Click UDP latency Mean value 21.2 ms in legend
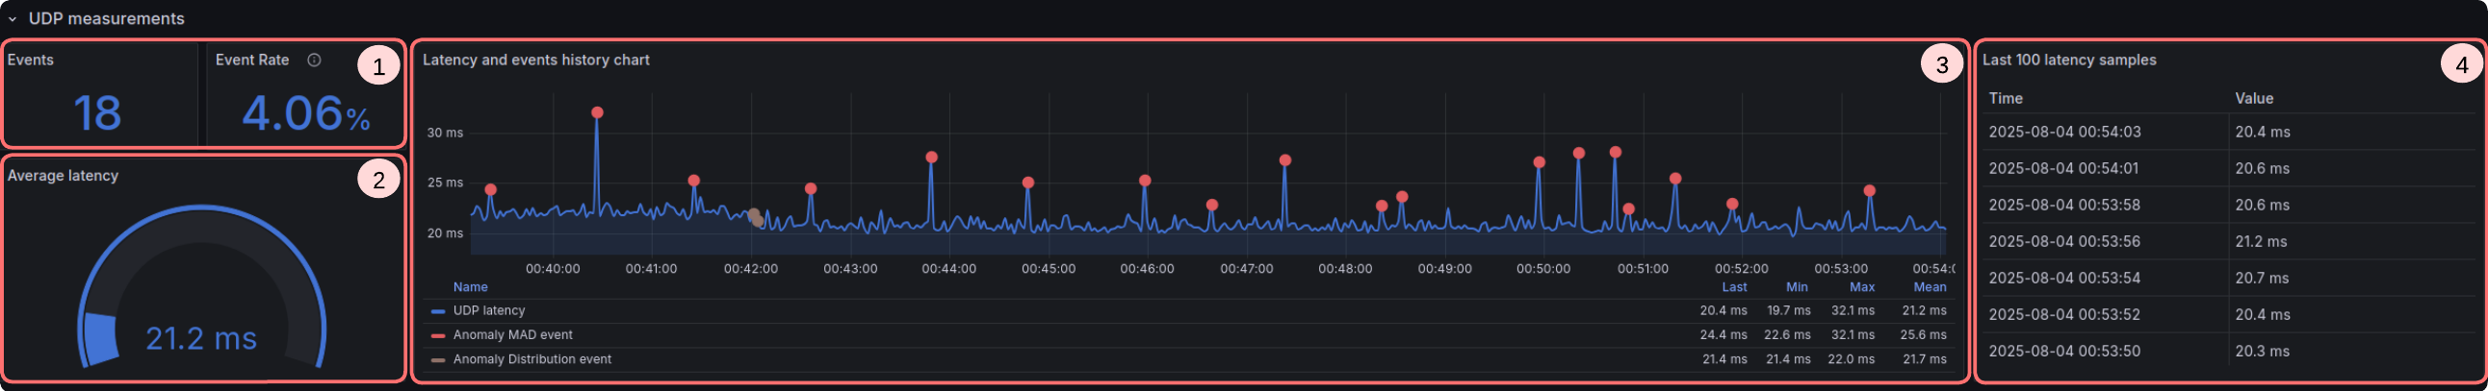Screen dimensions: 2488x391 click(x=1924, y=311)
